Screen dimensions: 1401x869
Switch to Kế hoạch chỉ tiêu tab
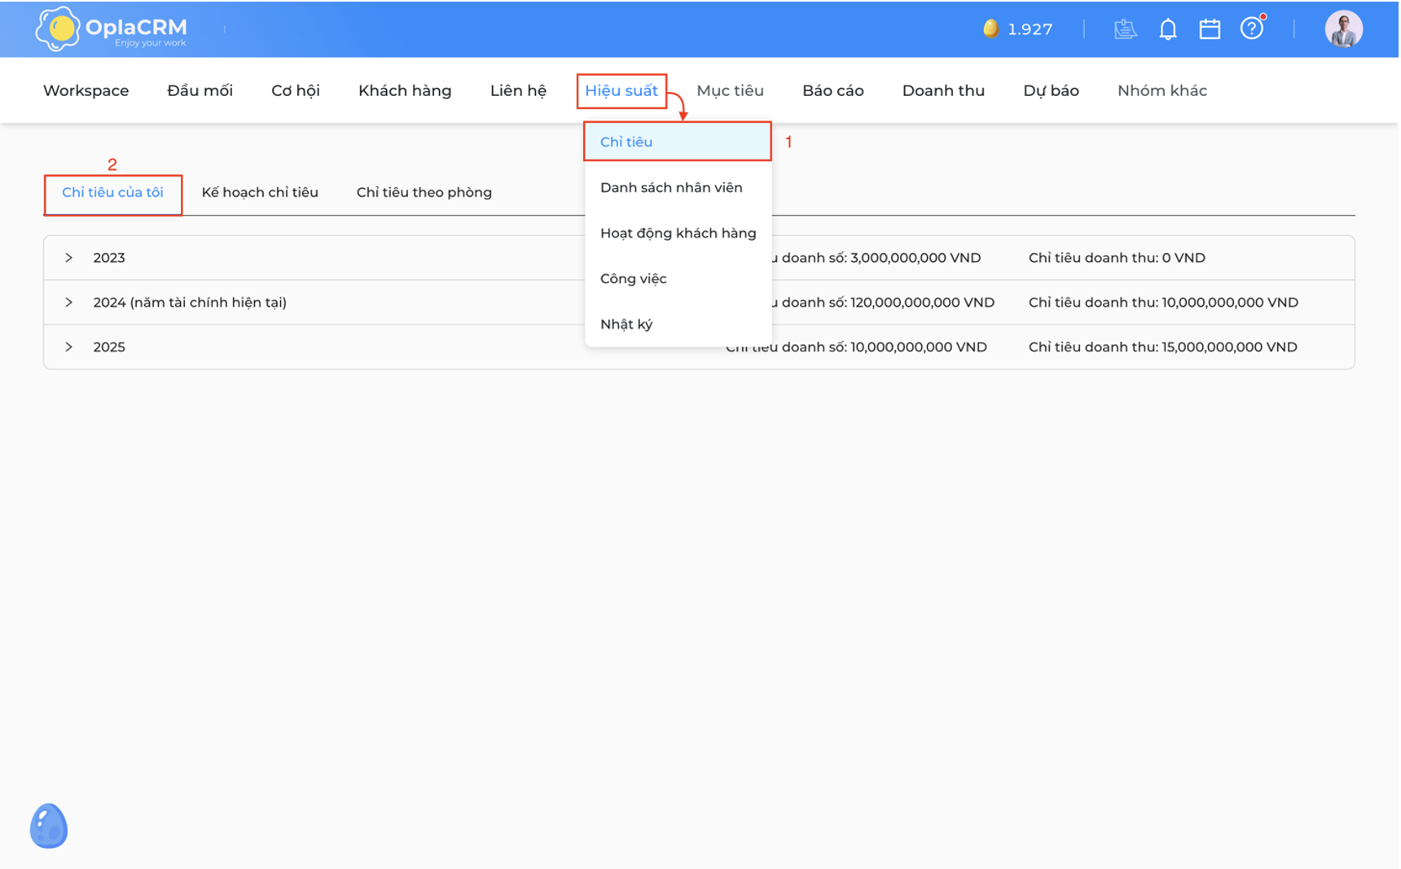(x=260, y=193)
